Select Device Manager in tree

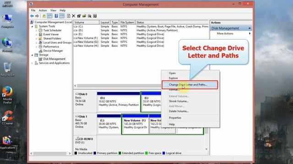click(x=53, y=51)
